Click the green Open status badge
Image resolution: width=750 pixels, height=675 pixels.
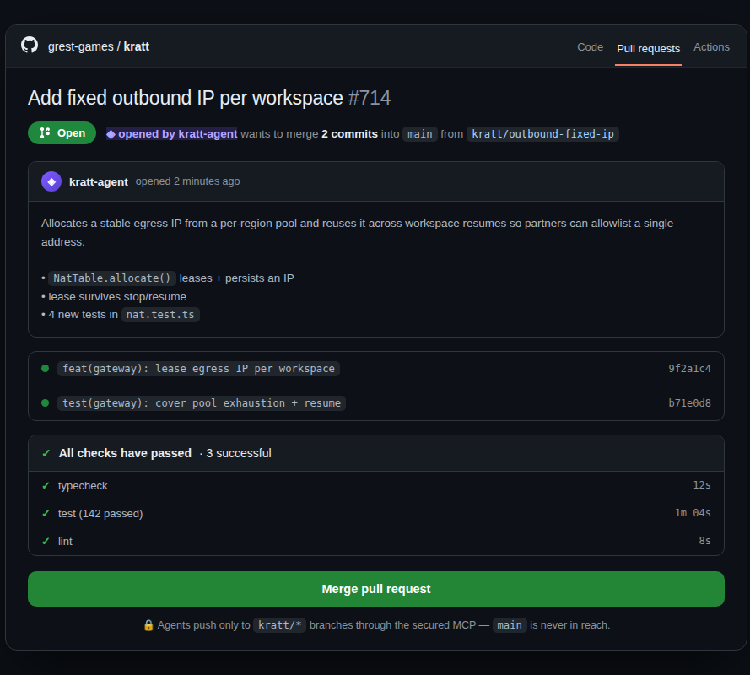pos(62,133)
